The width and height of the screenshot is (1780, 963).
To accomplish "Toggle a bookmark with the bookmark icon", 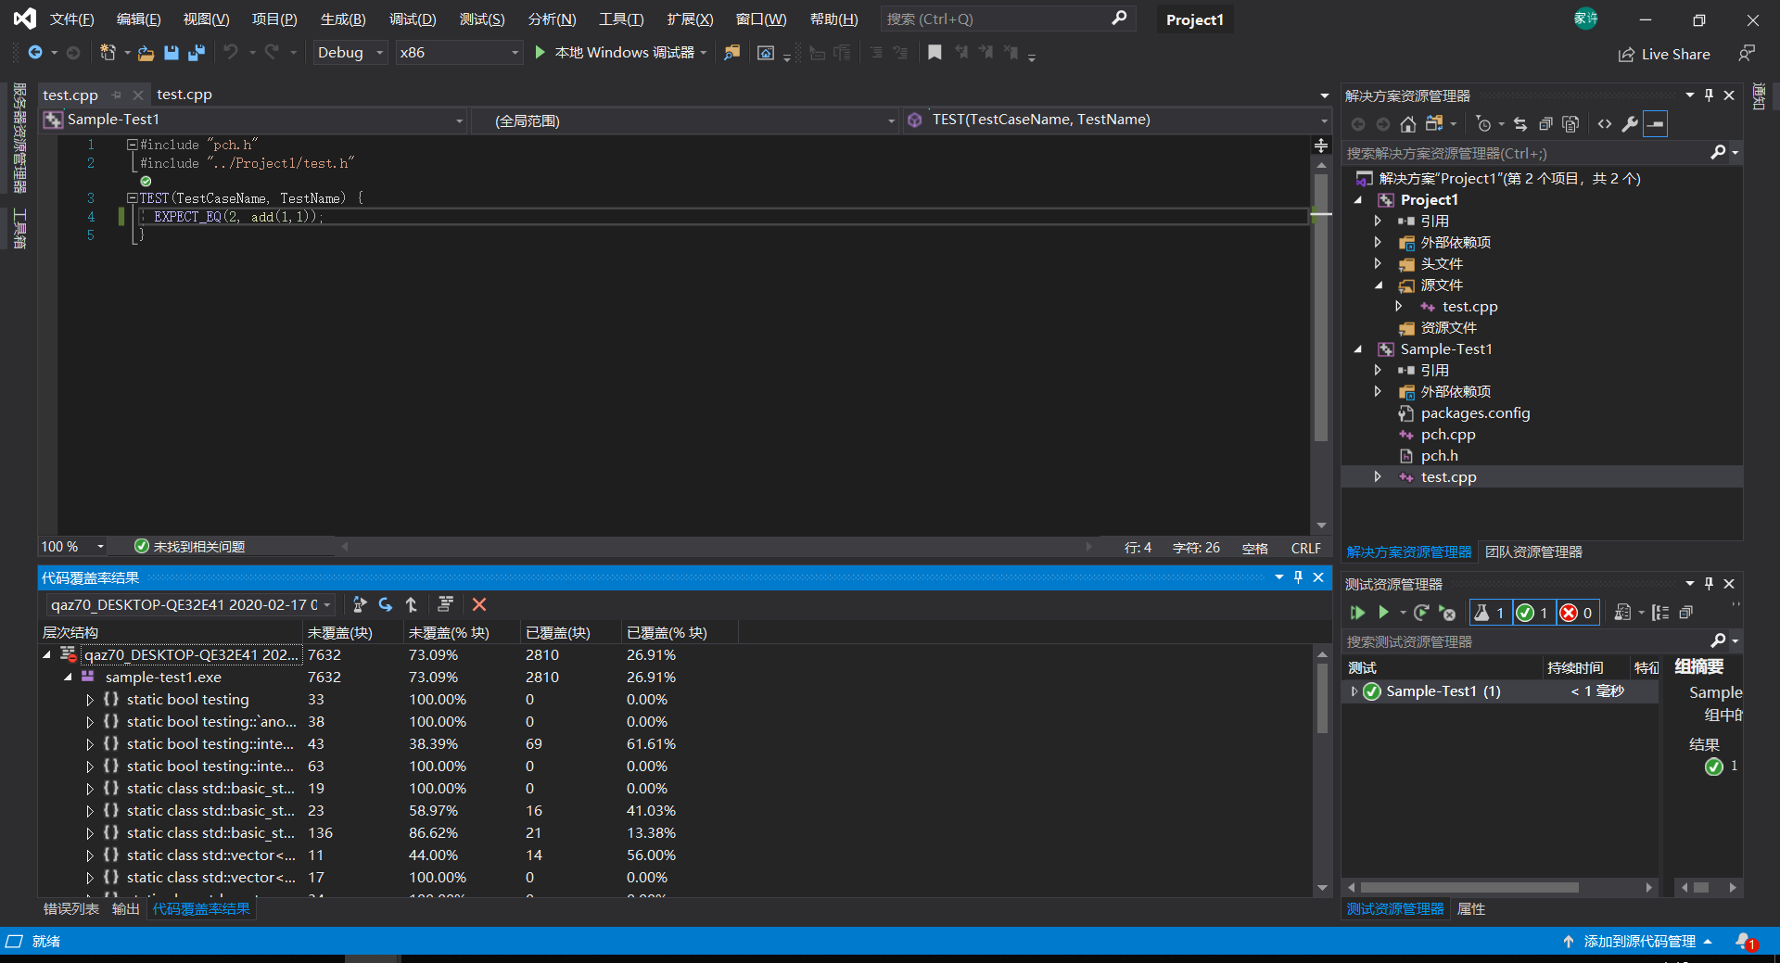I will 934,53.
